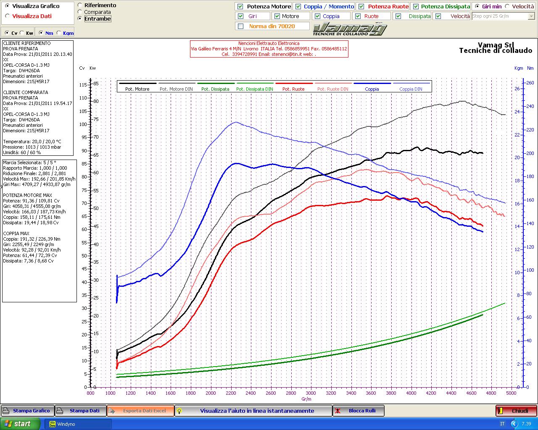Click 'Coppia: 191,32 / 226,39 Nm' text
This screenshot has width=538, height=430.
(x=32, y=239)
